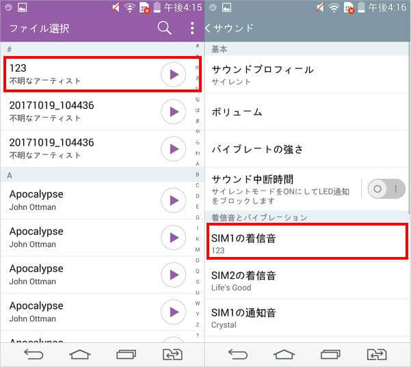Play preview of second 20171019_104436 track

(173, 149)
